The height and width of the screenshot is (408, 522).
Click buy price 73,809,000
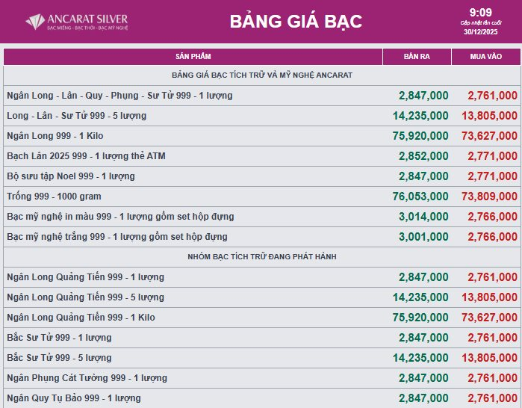click(489, 196)
